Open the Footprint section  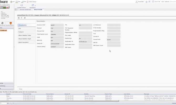point(27,32)
